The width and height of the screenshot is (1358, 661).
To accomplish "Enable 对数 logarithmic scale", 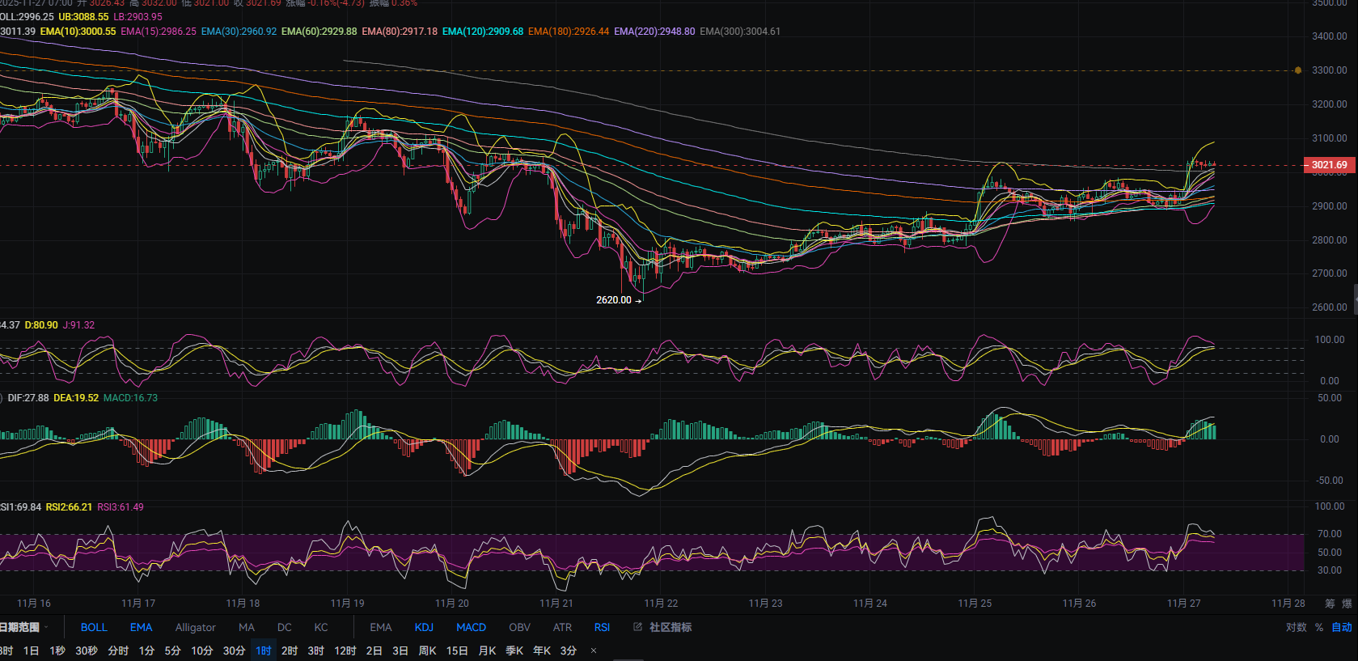I will coord(1296,627).
